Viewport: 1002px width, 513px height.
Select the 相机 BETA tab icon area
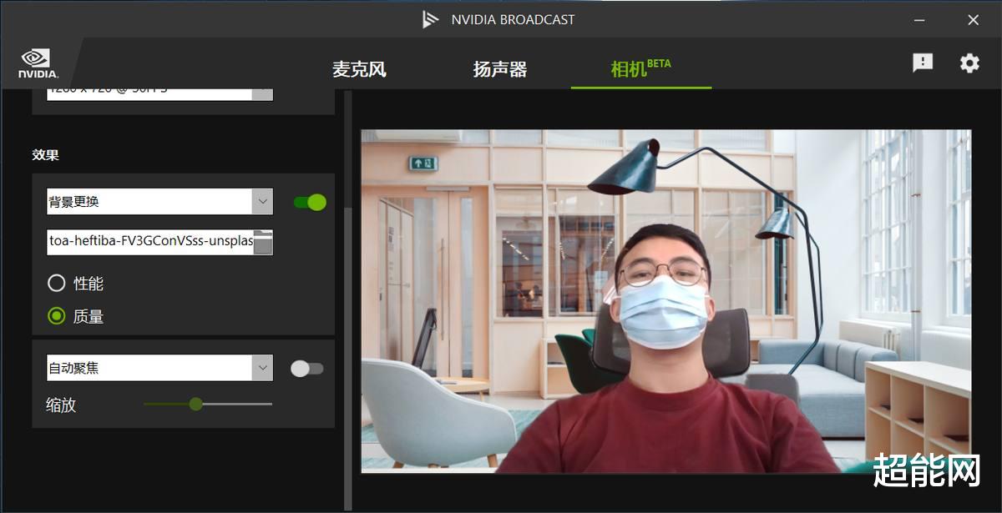[x=641, y=67]
